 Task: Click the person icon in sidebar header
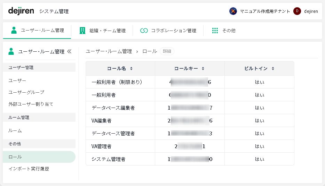11,51
